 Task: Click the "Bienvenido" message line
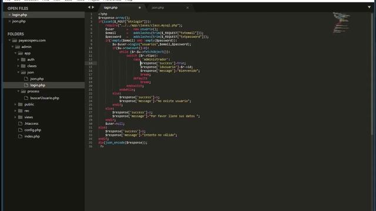click(170, 71)
